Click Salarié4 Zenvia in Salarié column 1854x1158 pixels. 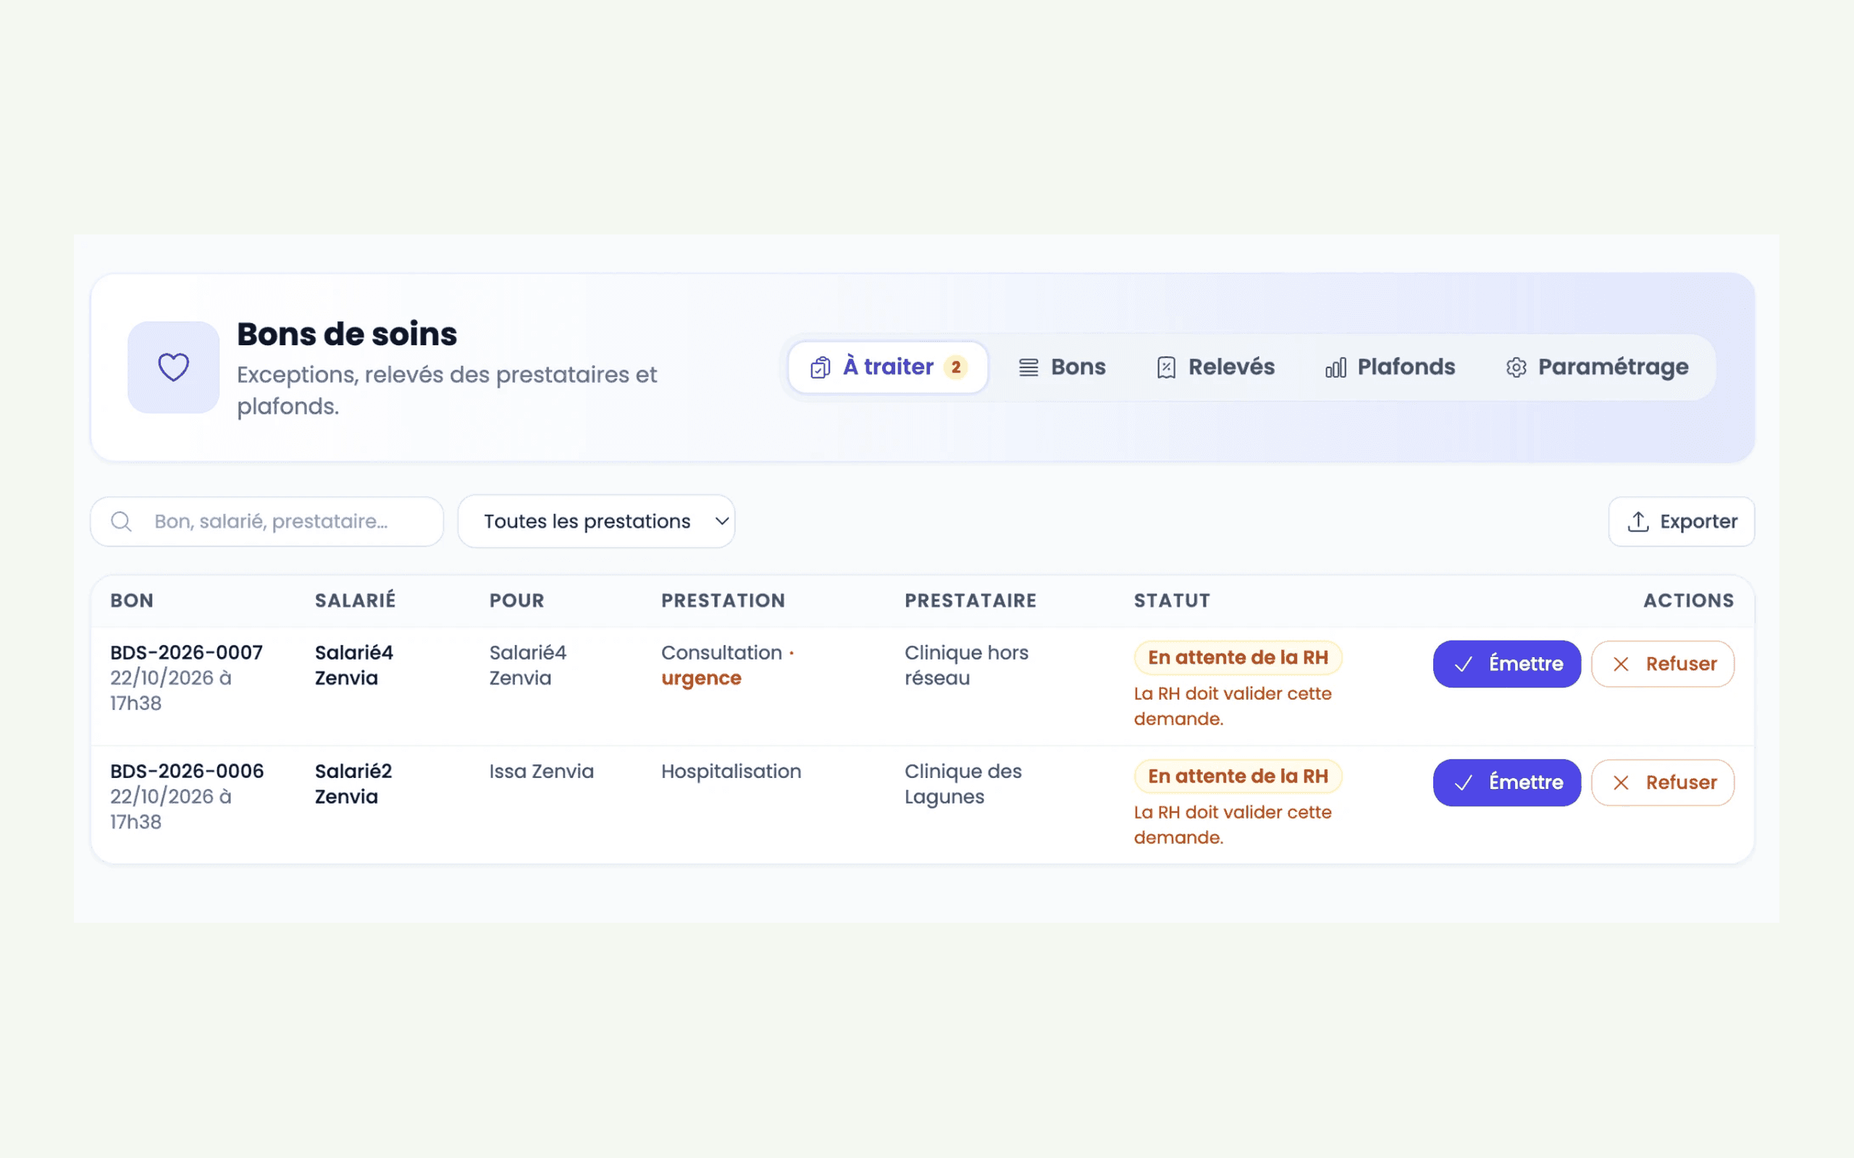tap(354, 666)
